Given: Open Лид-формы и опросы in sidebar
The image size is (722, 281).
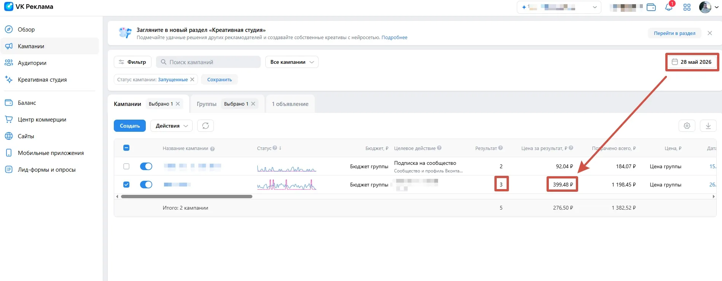Looking at the screenshot, I should pos(50,170).
